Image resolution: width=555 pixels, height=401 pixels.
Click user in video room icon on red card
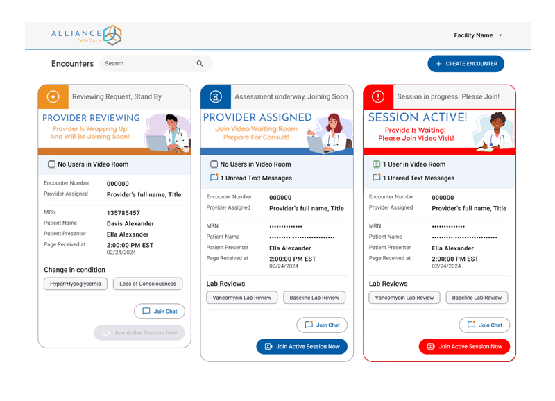tap(376, 164)
